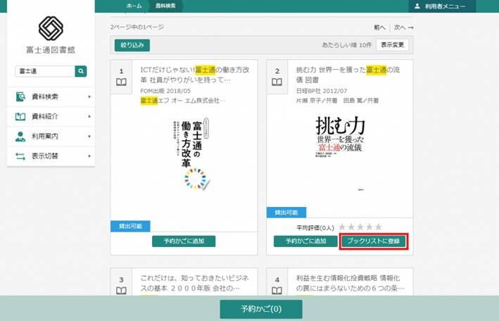This screenshot has width=499, height=321.
Task: Click the 表示切替 arrows sidebar icon
Action: coord(20,156)
